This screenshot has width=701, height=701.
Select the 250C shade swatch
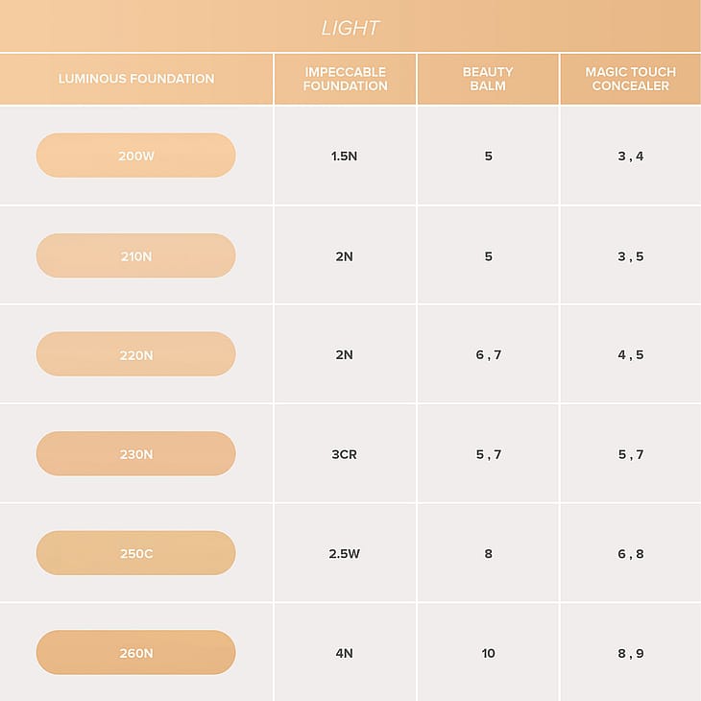[135, 553]
